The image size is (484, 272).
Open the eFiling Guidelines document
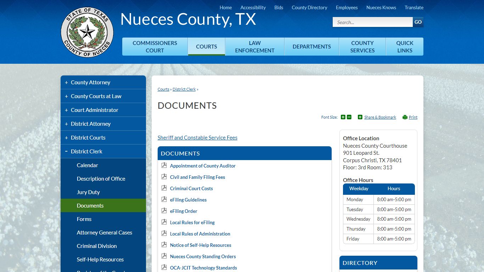(188, 200)
